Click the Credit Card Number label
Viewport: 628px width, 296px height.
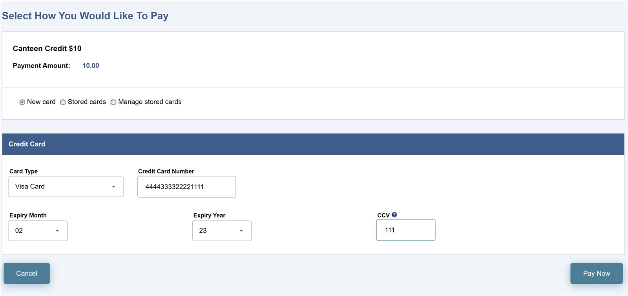pos(166,171)
